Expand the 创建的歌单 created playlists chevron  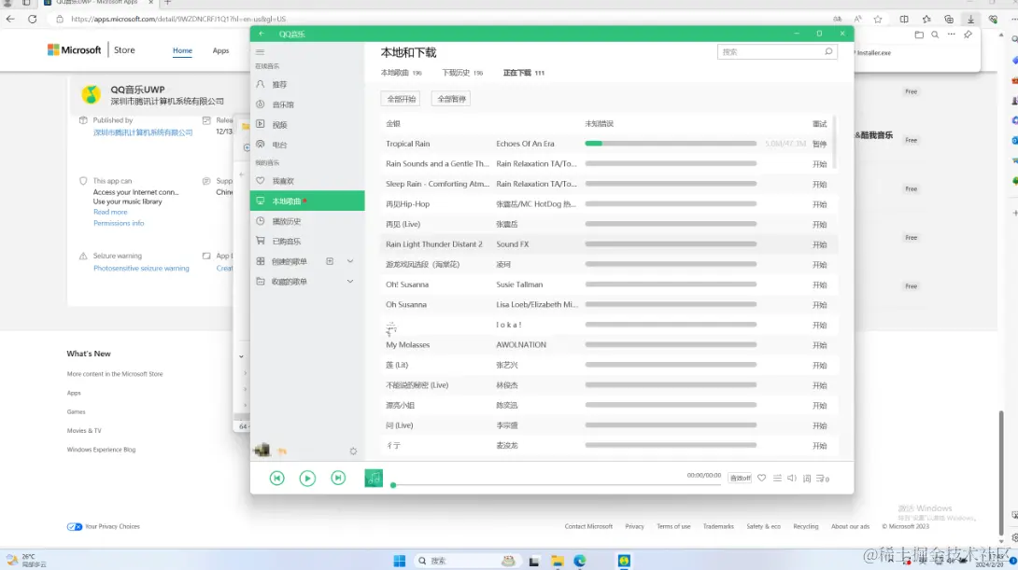click(350, 261)
